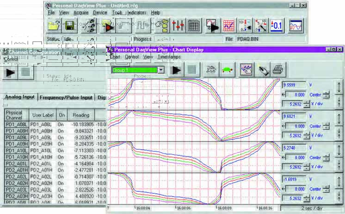
Task: Click the 9.5599 V reading field
Action: (294, 85)
